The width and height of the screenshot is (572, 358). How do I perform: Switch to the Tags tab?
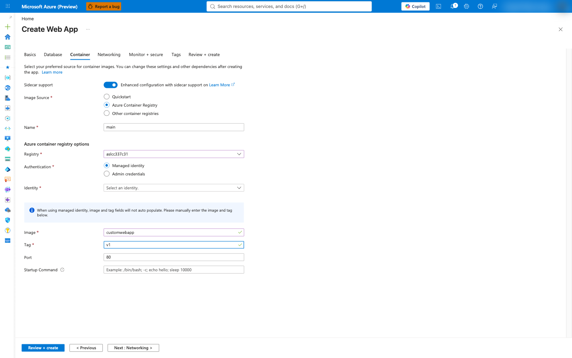[x=176, y=54]
